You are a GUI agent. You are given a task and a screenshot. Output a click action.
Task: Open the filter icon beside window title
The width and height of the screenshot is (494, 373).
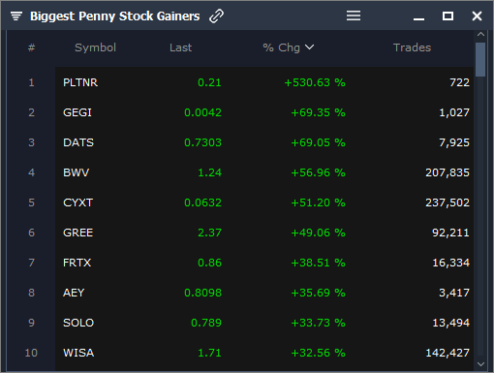point(16,16)
